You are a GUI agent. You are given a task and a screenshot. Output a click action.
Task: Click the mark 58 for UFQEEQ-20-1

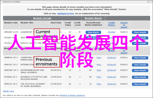(90, 77)
